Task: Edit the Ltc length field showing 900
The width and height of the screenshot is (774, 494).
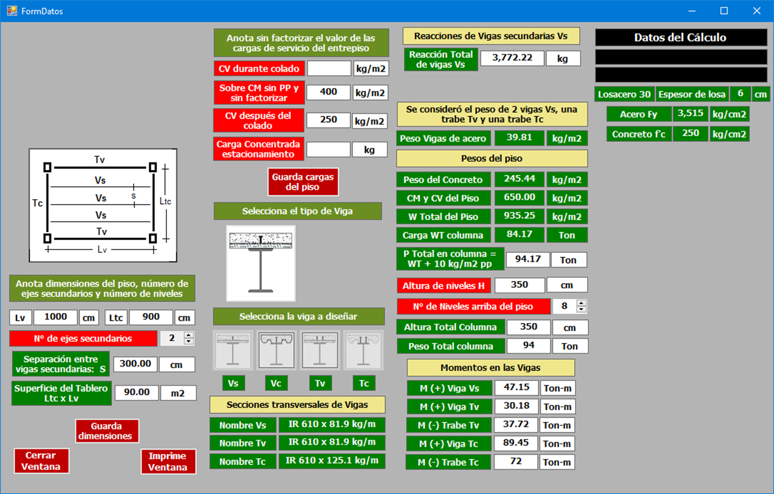Action: [151, 317]
